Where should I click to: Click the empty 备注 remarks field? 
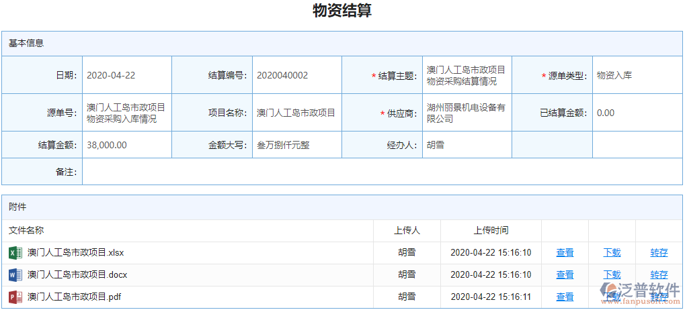[381, 172]
